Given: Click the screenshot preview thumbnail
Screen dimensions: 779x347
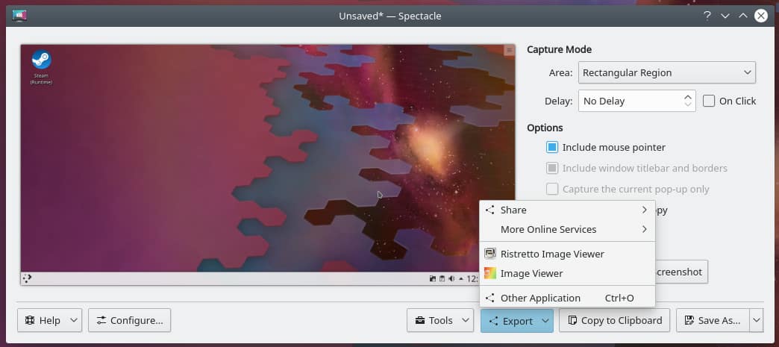Looking at the screenshot, I should click(x=268, y=165).
